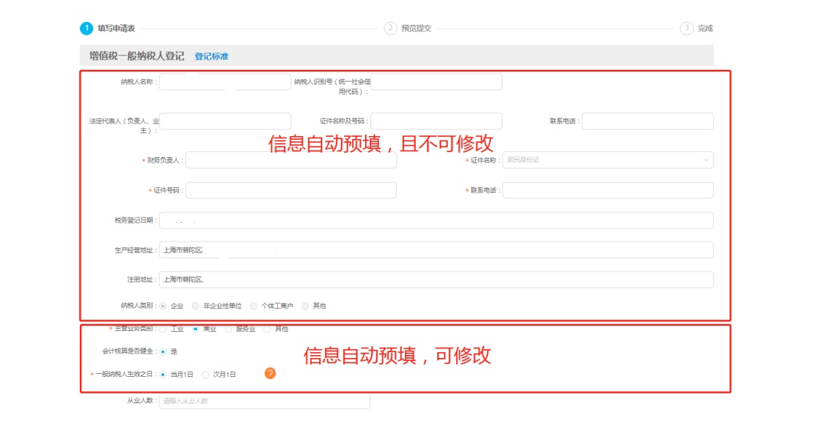The image size is (813, 422).
Task: Select 次月1日 as the effective date
Action: pyautogui.click(x=206, y=374)
